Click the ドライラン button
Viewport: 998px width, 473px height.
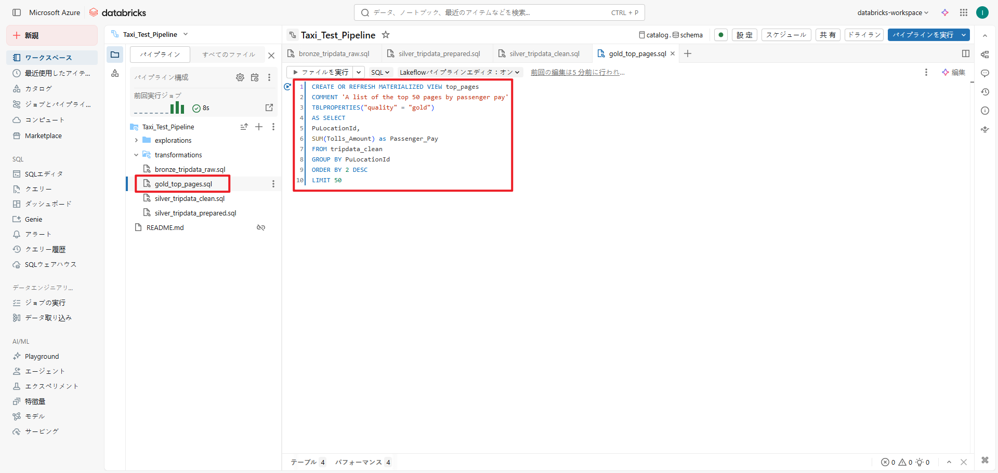864,35
